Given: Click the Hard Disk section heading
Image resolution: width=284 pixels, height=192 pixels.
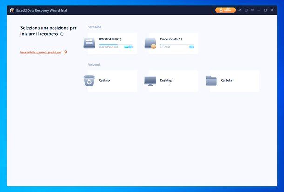Looking at the screenshot, I should point(94,27).
